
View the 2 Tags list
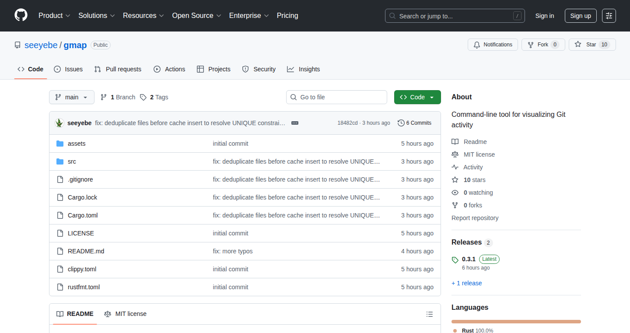(154, 97)
